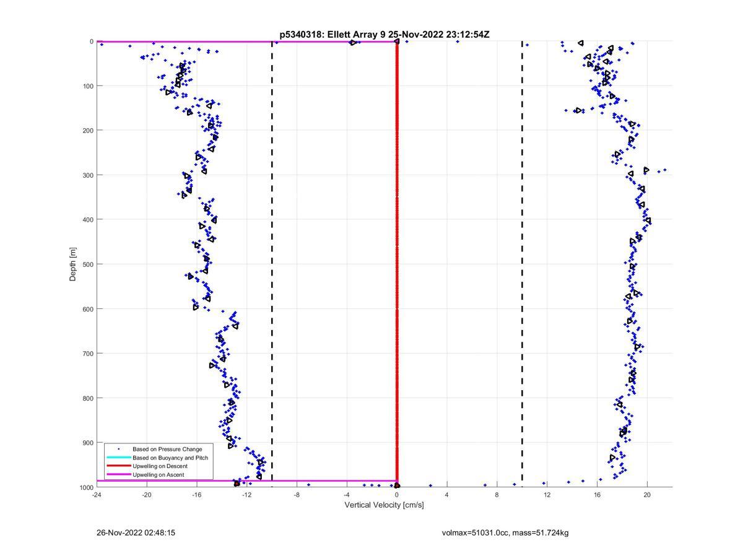Screen dimensions: 743x548
Task: Click the red line swatch in legend
Action: (x=118, y=466)
